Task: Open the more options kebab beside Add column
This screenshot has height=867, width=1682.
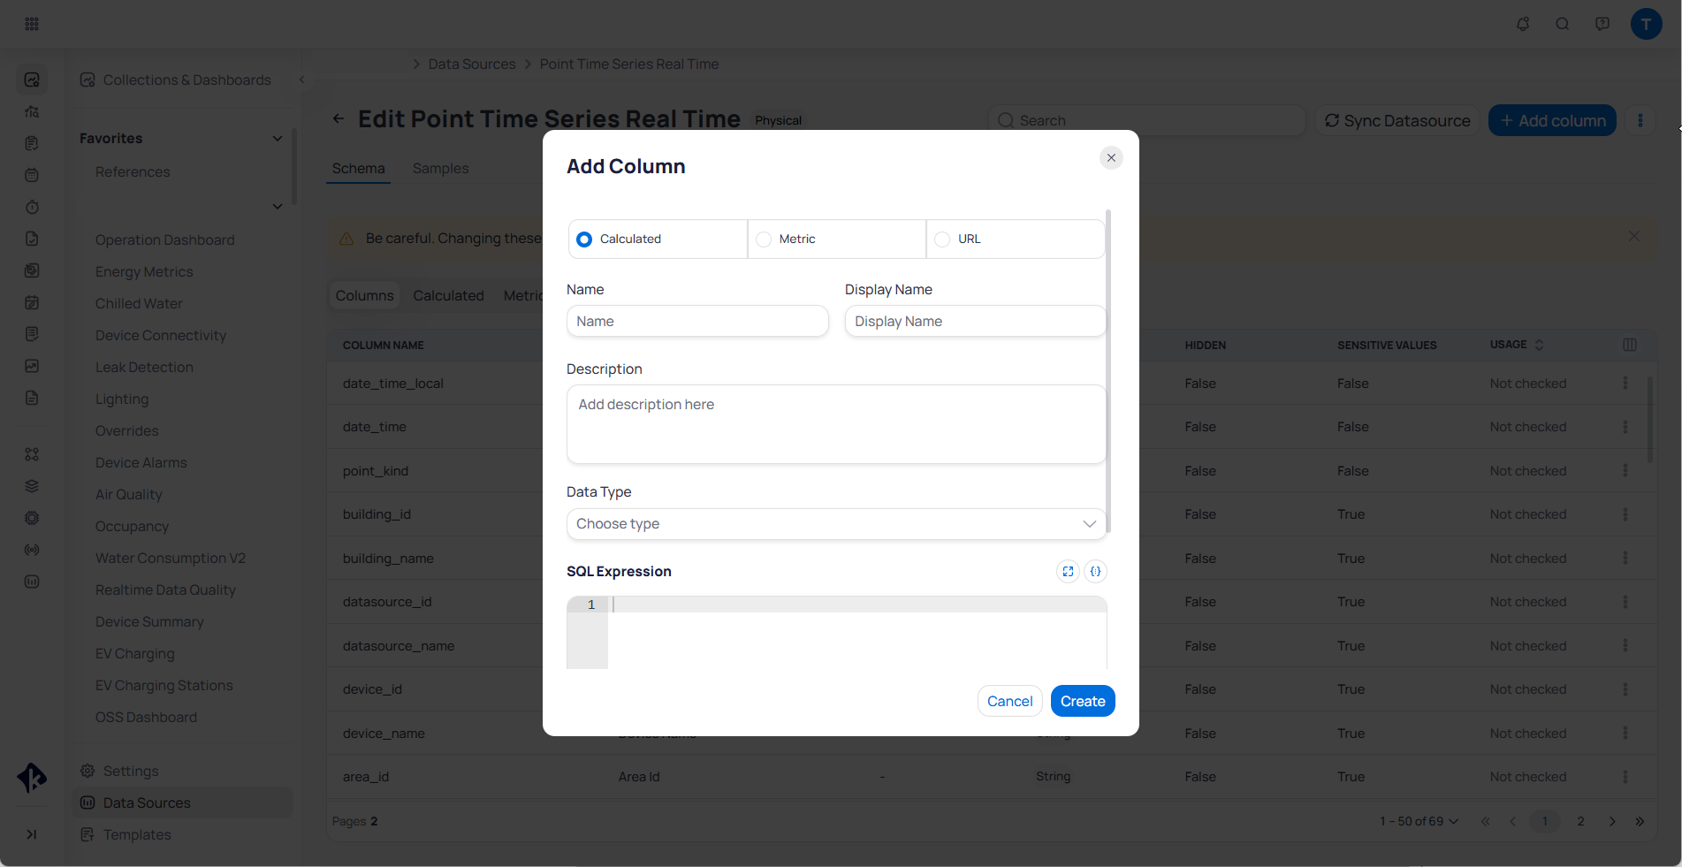Action: pos(1640,120)
